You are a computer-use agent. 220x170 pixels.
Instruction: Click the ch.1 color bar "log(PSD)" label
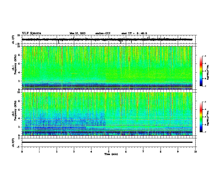pos(208,72)
